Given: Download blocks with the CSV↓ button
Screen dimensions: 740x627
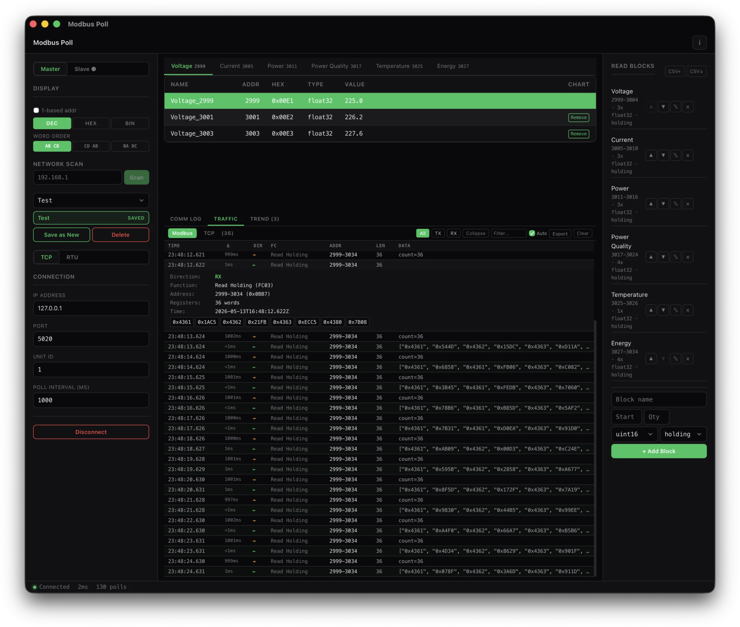Looking at the screenshot, I should [x=696, y=71].
